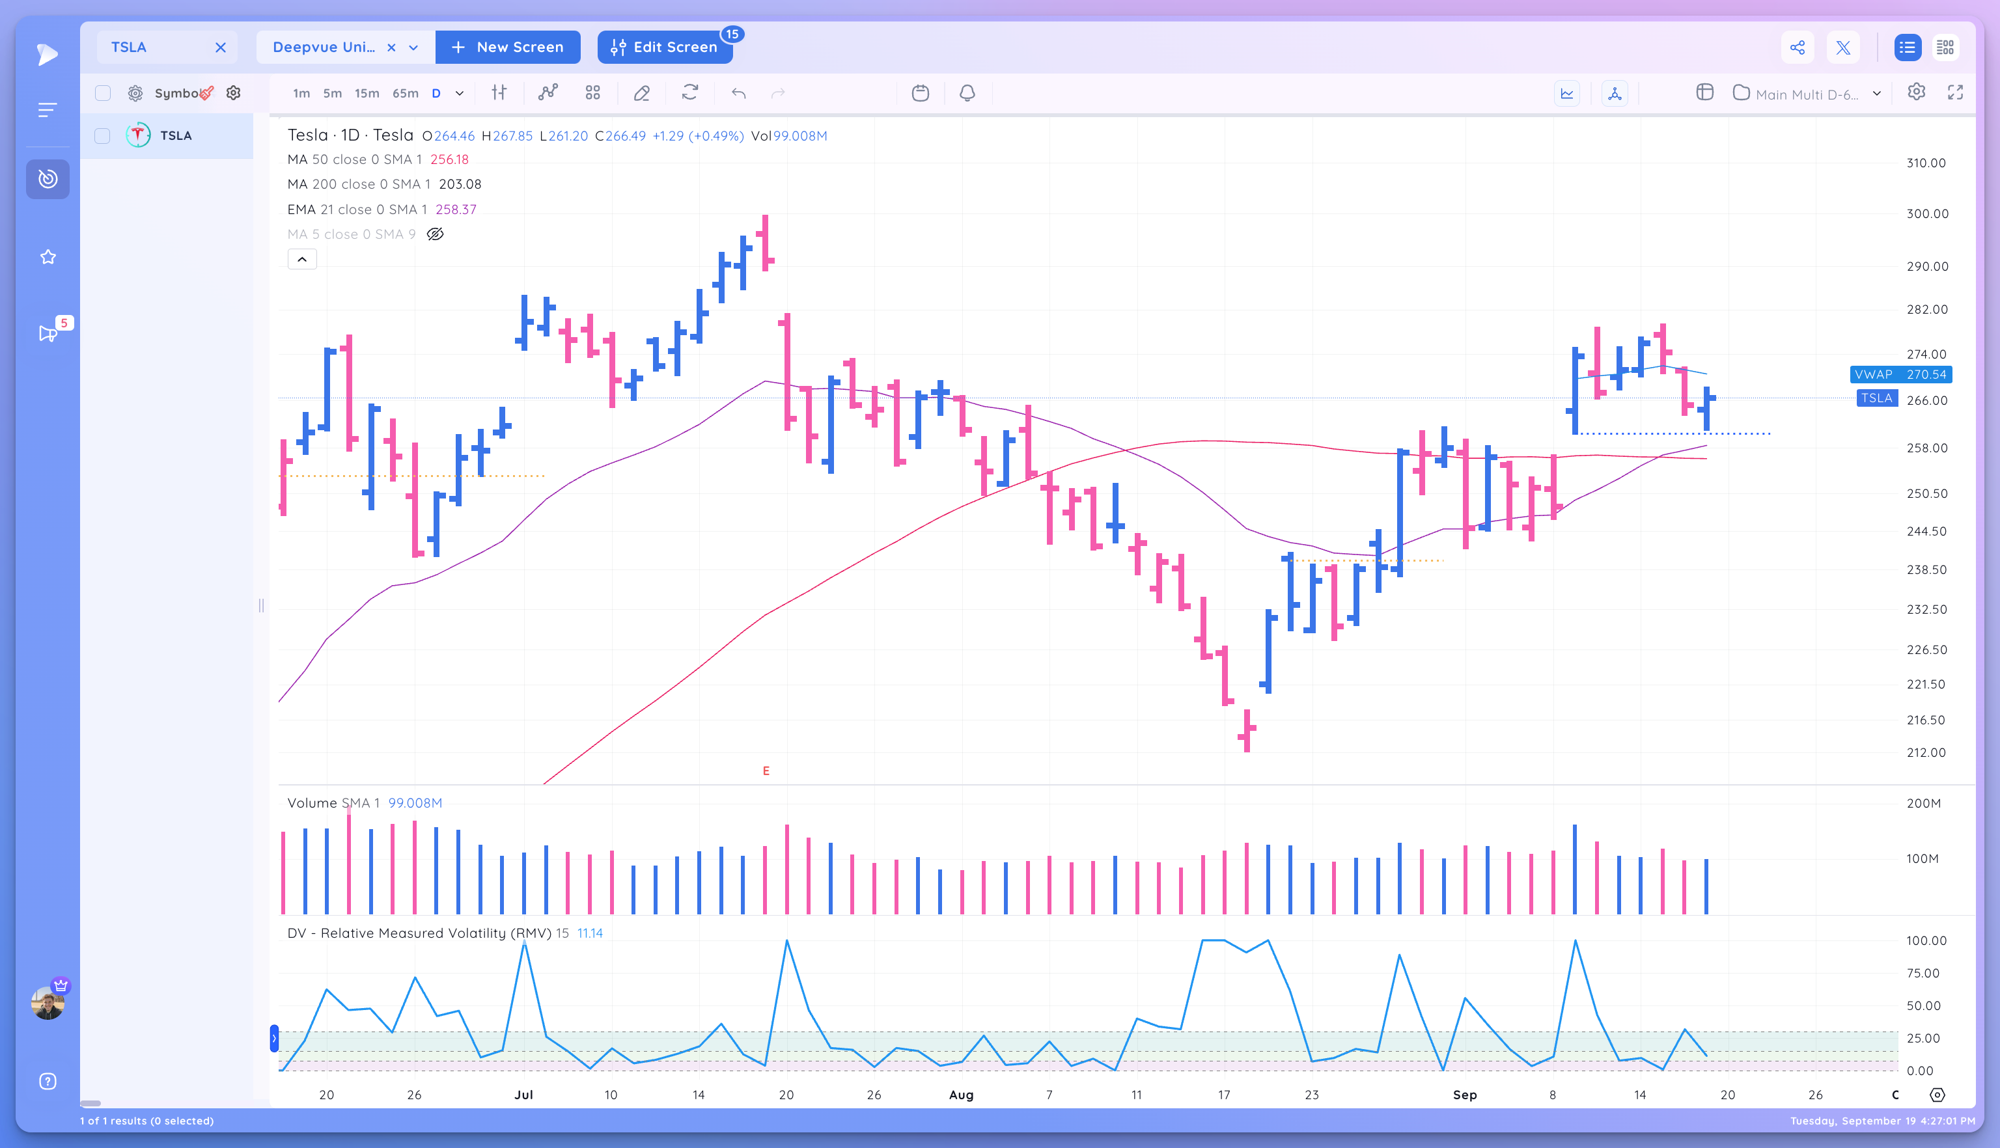Open the alerts bell icon

967,93
